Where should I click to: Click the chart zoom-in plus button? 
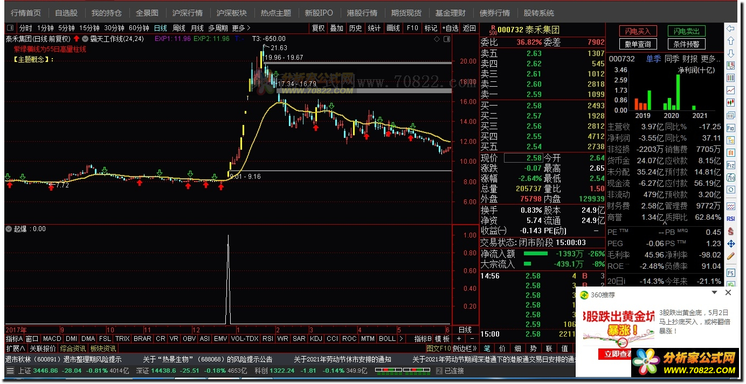coord(459,339)
